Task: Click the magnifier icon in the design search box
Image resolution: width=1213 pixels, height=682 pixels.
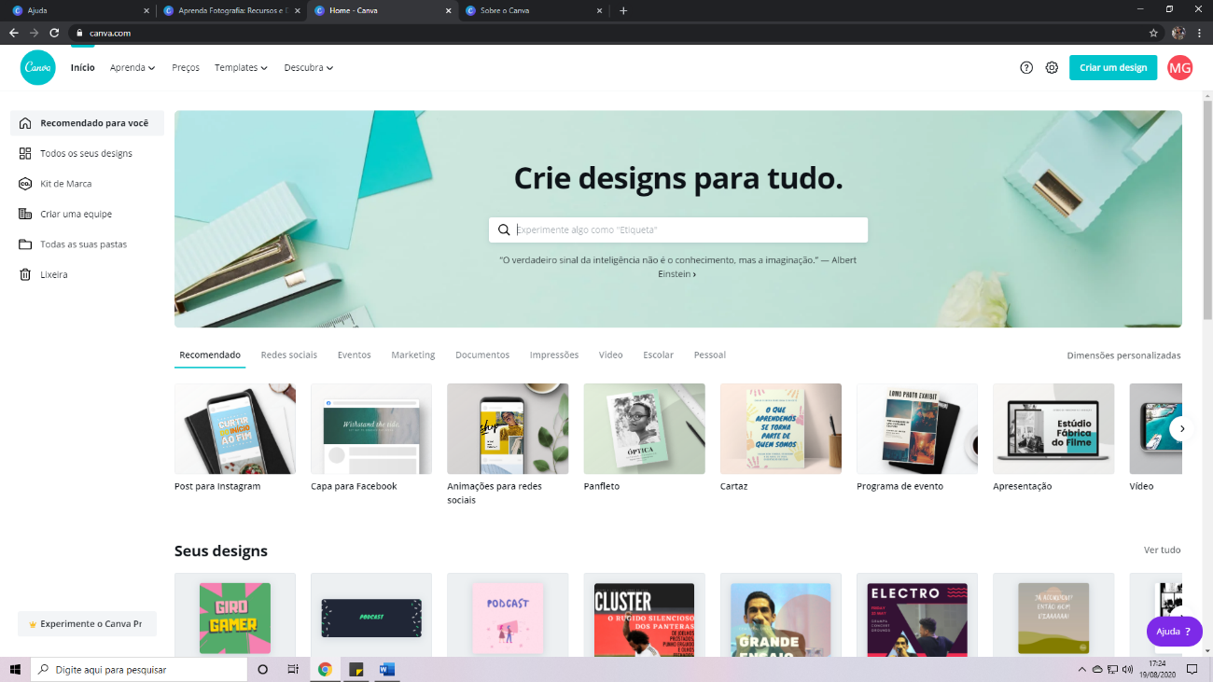Action: pyautogui.click(x=504, y=230)
